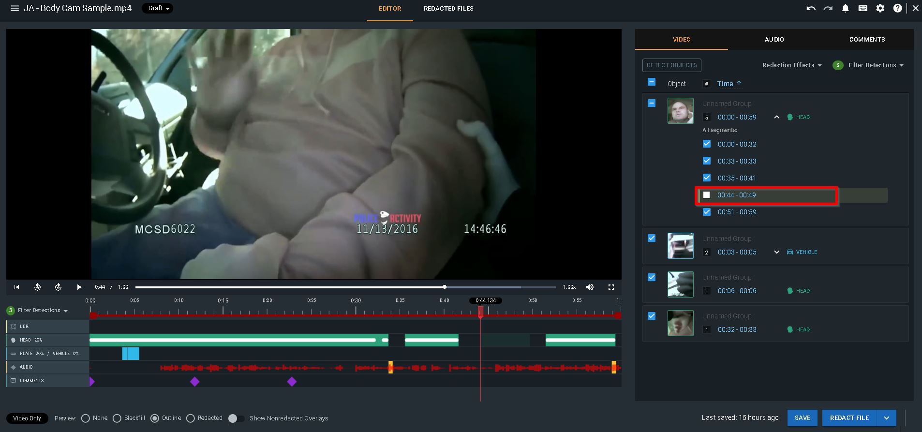The image size is (922, 432).
Task: Click the undo arrow icon
Action: click(x=811, y=8)
